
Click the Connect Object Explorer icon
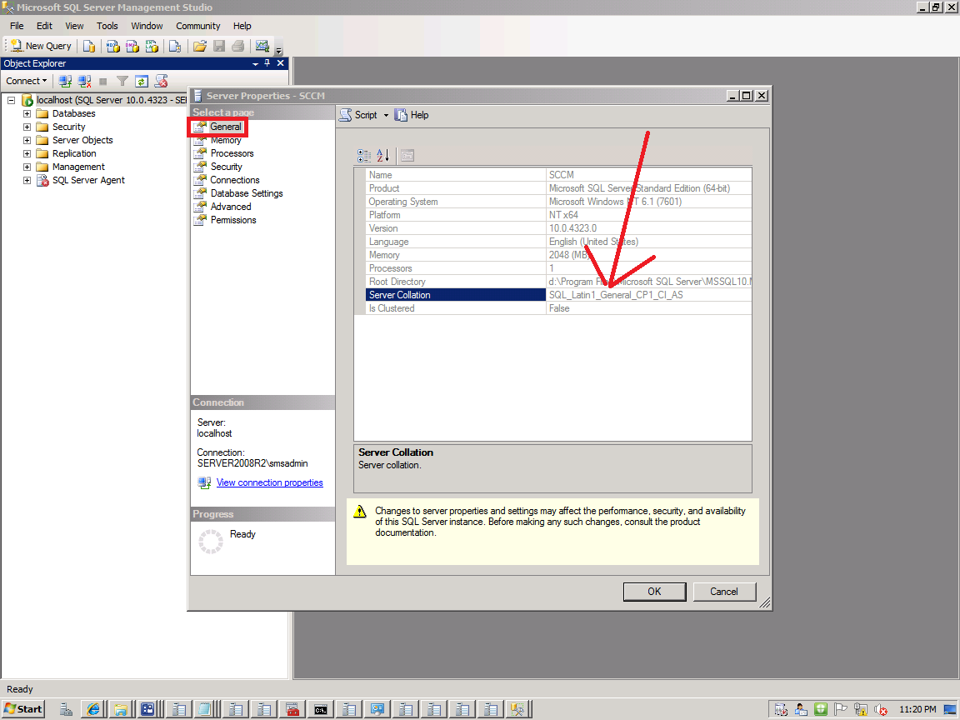(x=65, y=81)
